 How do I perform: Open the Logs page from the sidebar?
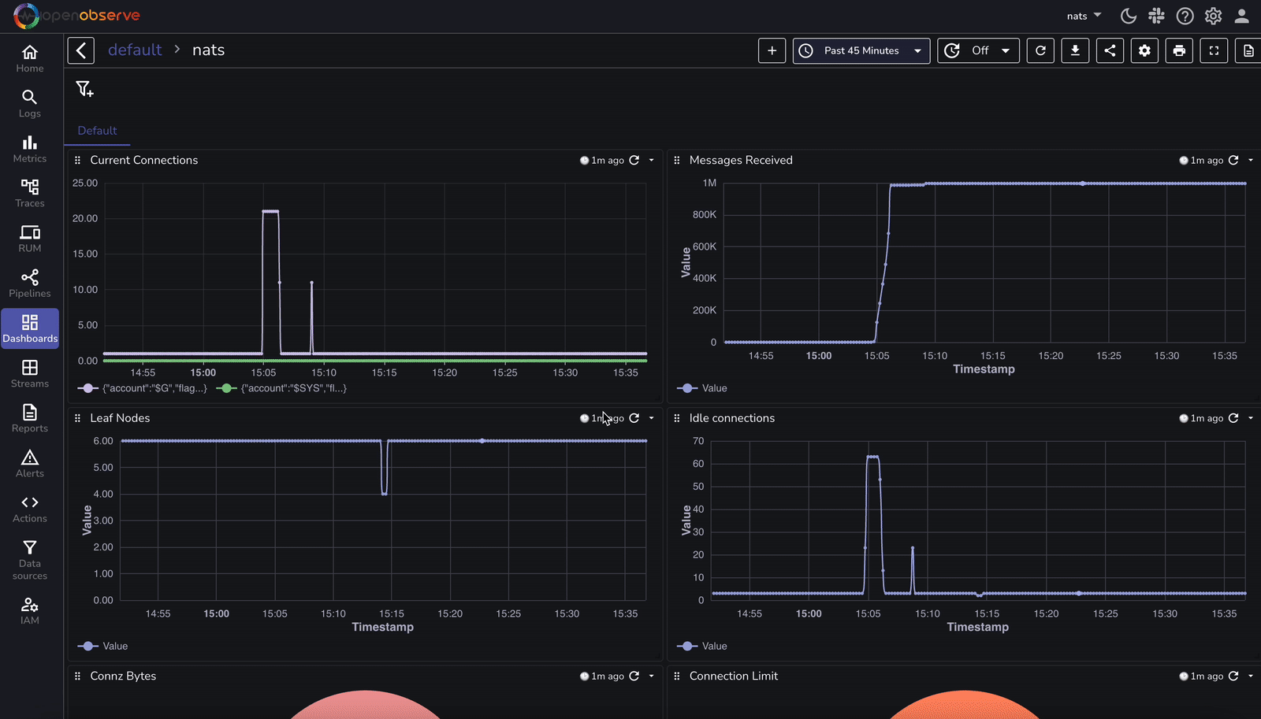click(x=29, y=102)
